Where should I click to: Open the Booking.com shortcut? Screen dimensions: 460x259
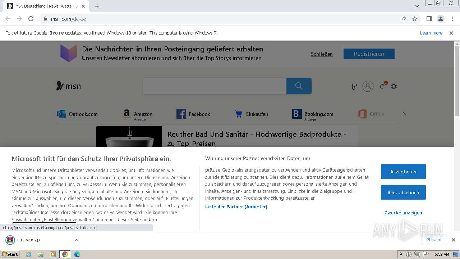point(313,114)
